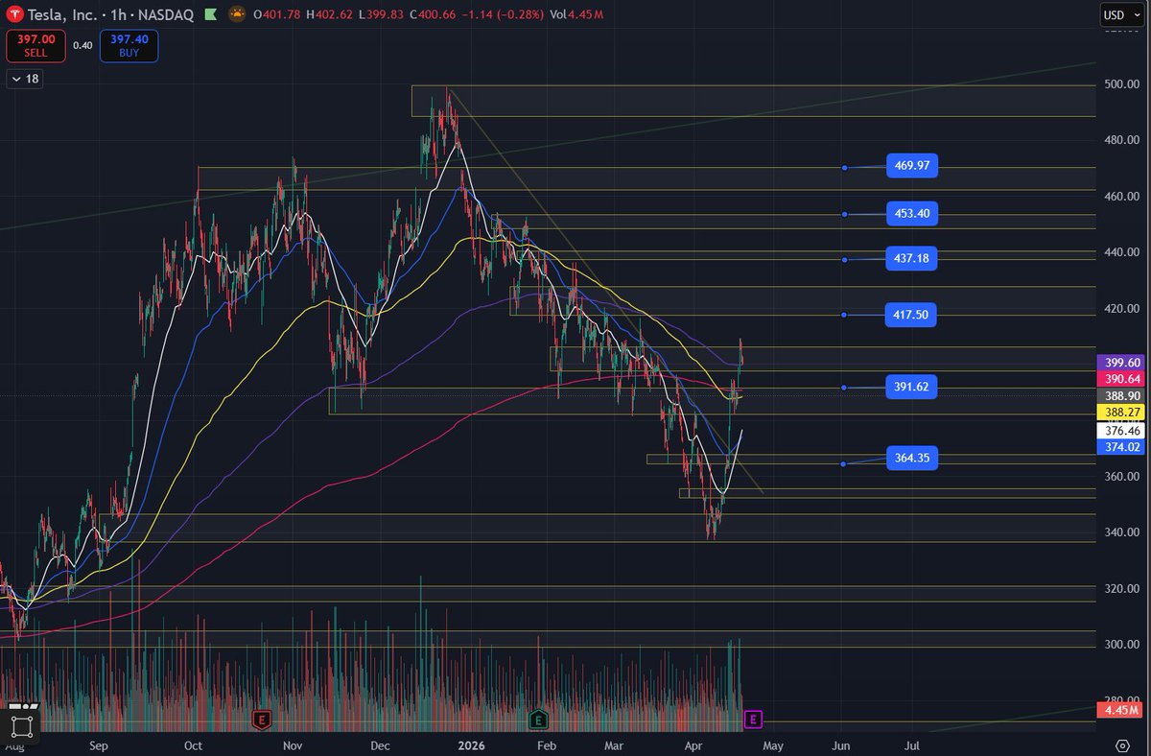
Task: Select the 417.50 price label
Action: click(911, 314)
